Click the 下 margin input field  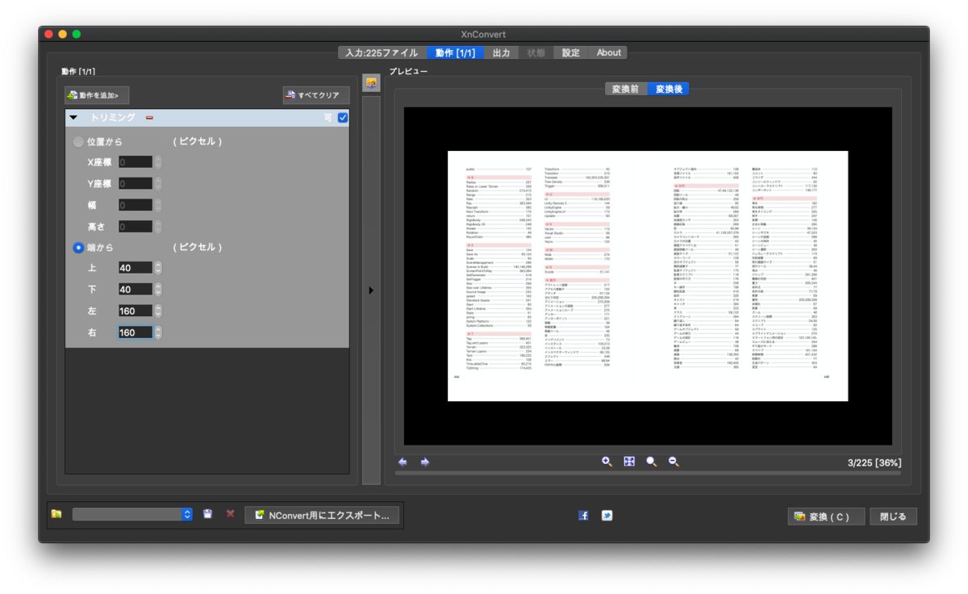point(136,289)
